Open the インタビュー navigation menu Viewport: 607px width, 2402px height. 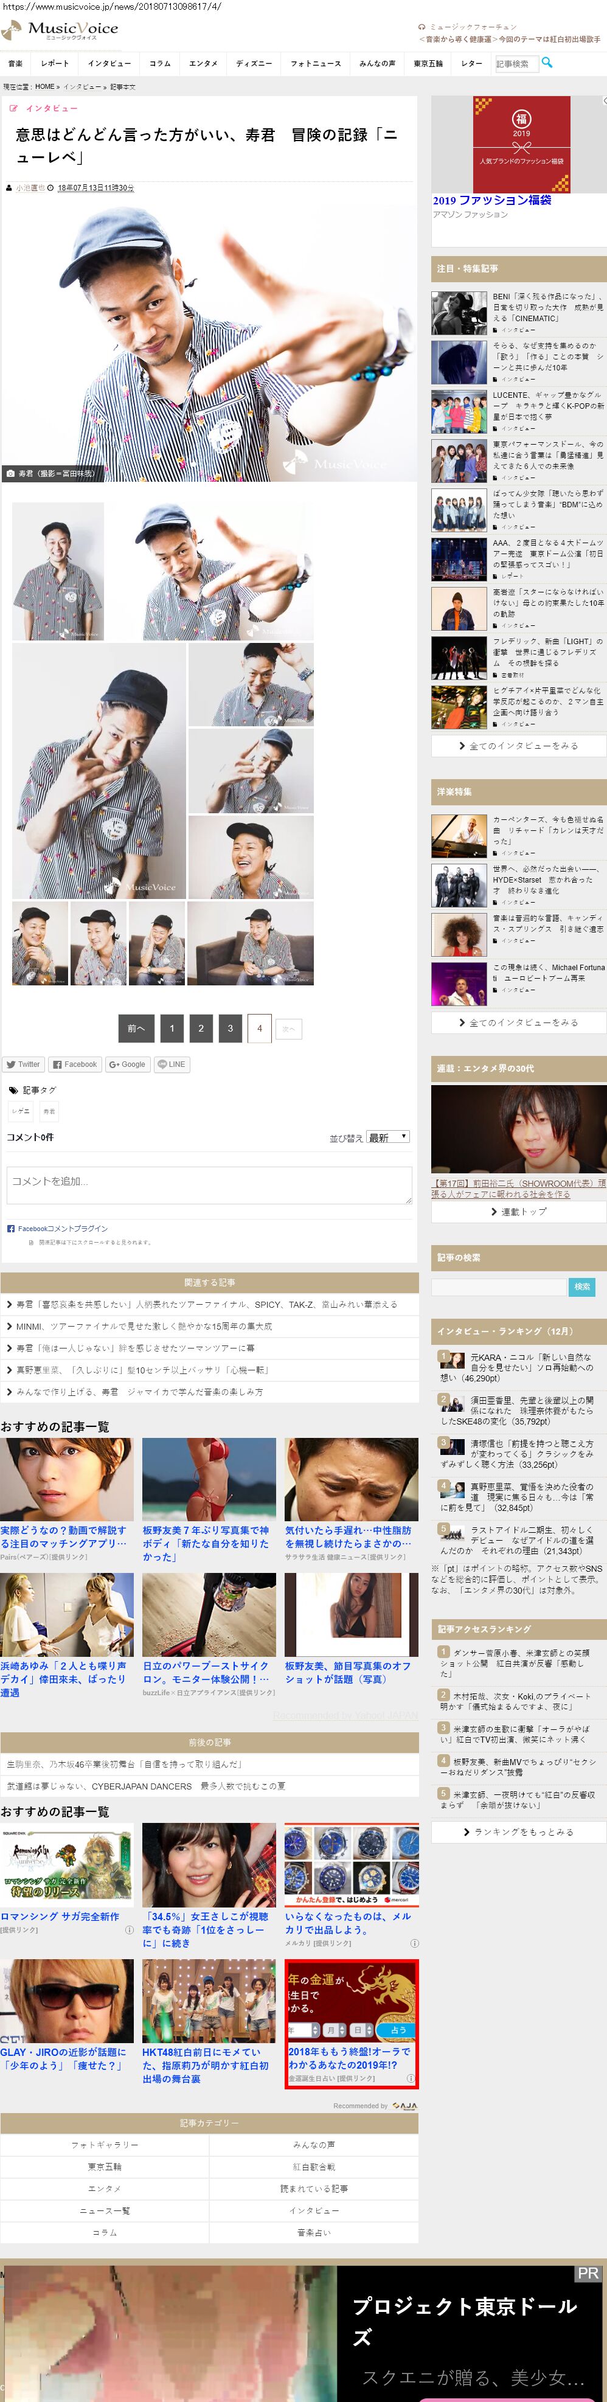tap(109, 63)
